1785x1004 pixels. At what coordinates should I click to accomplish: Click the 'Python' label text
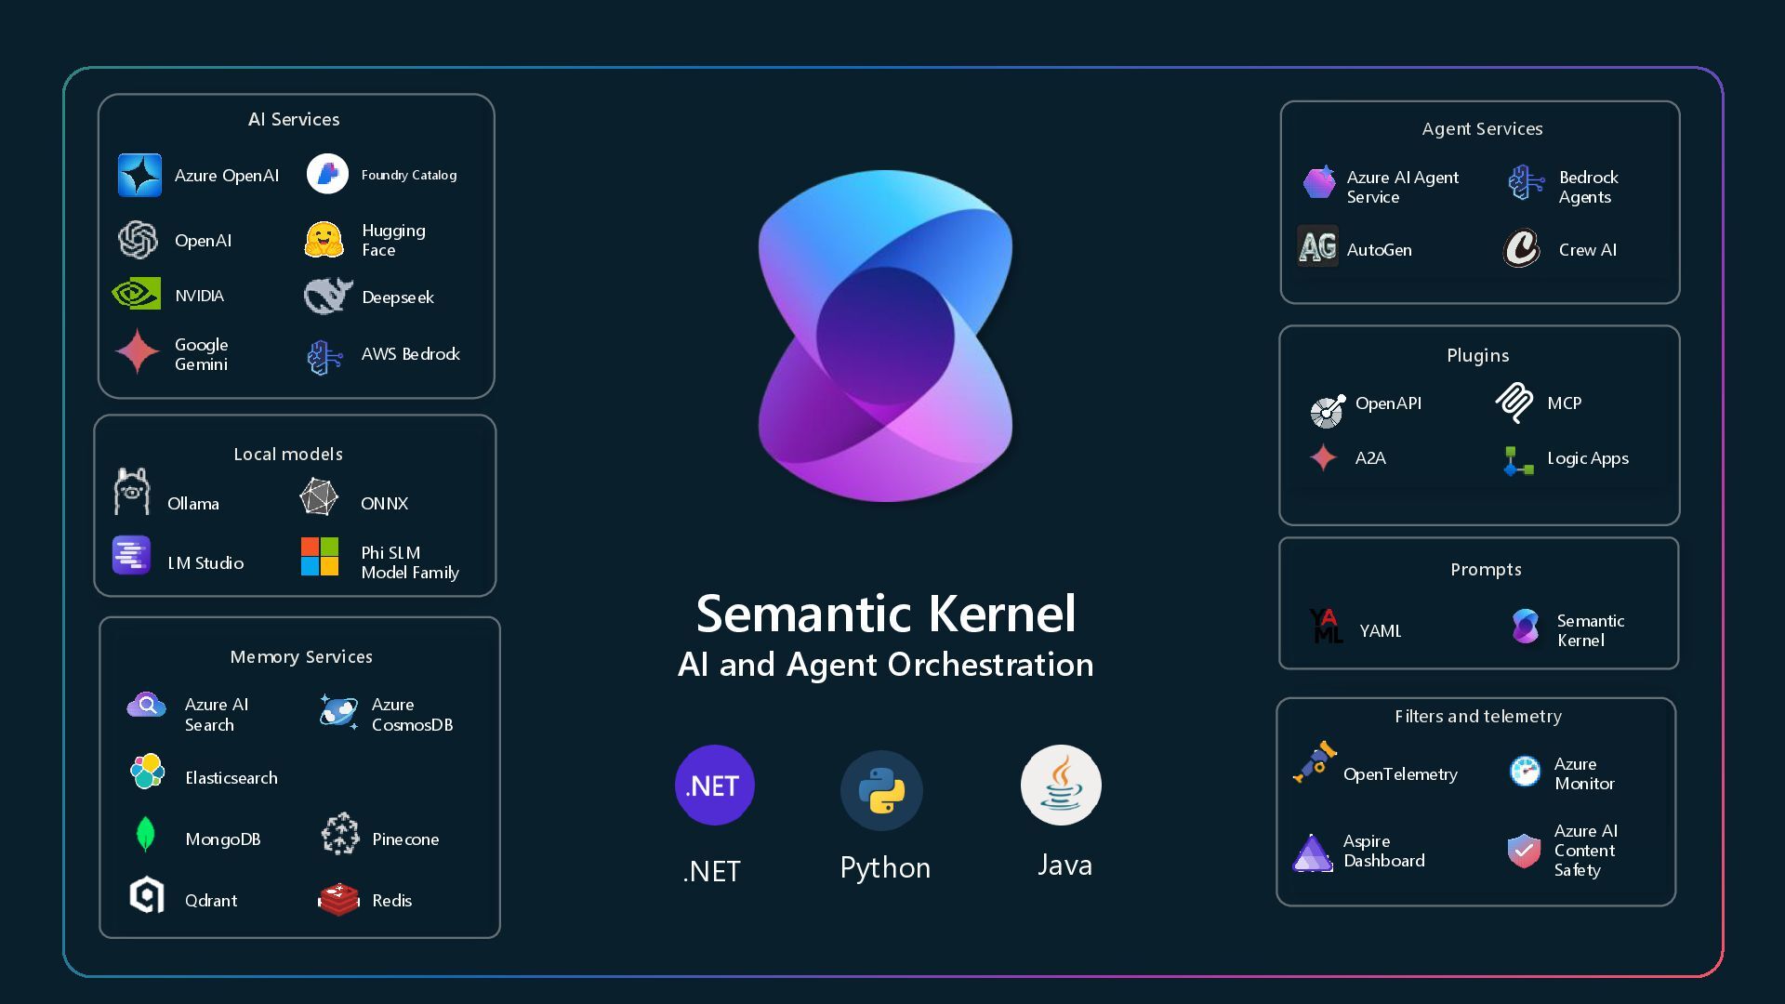click(x=885, y=867)
